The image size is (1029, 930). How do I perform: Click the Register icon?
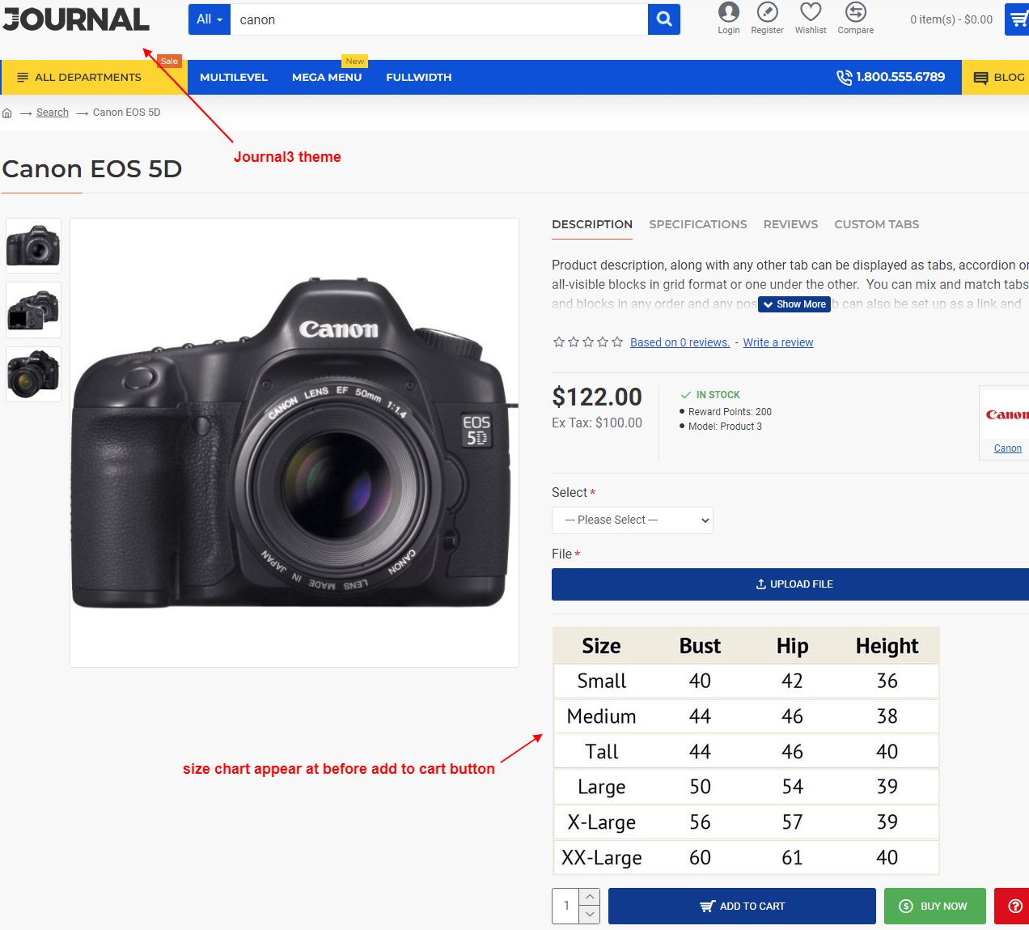point(767,13)
